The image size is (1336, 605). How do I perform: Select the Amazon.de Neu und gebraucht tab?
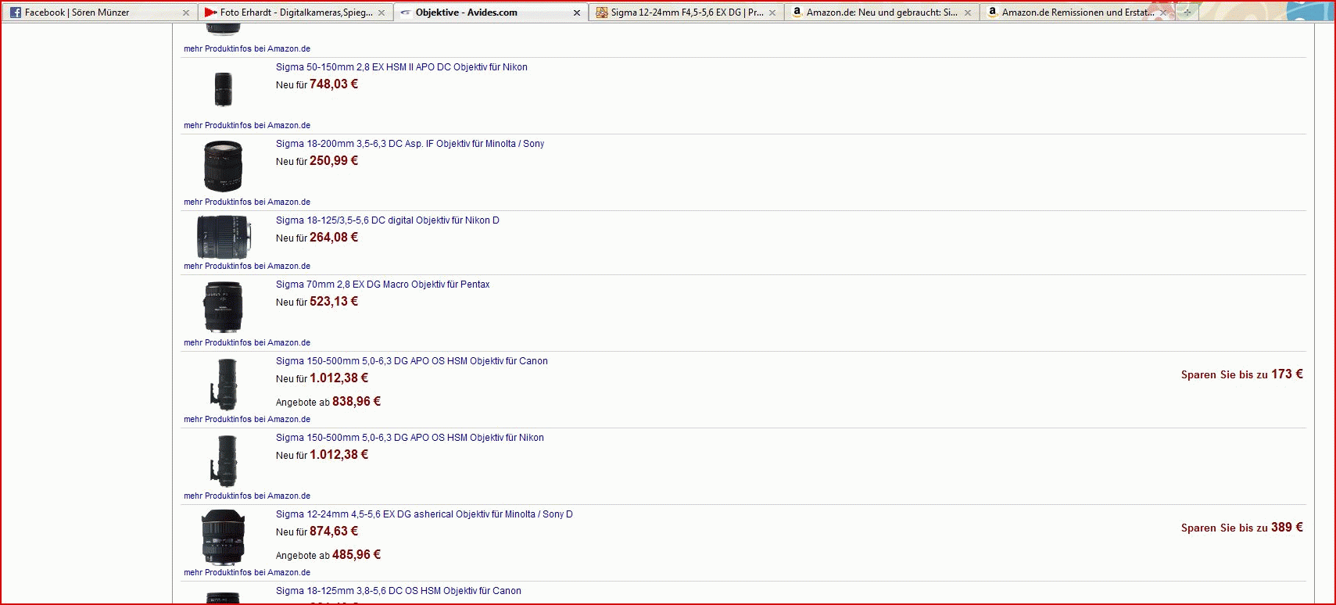click(881, 13)
